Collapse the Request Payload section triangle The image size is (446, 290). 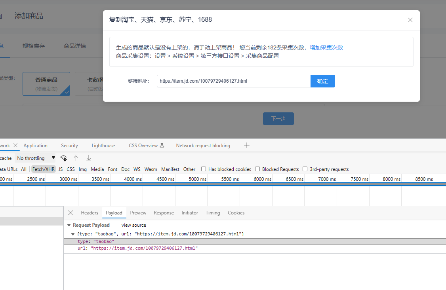(x=69, y=225)
